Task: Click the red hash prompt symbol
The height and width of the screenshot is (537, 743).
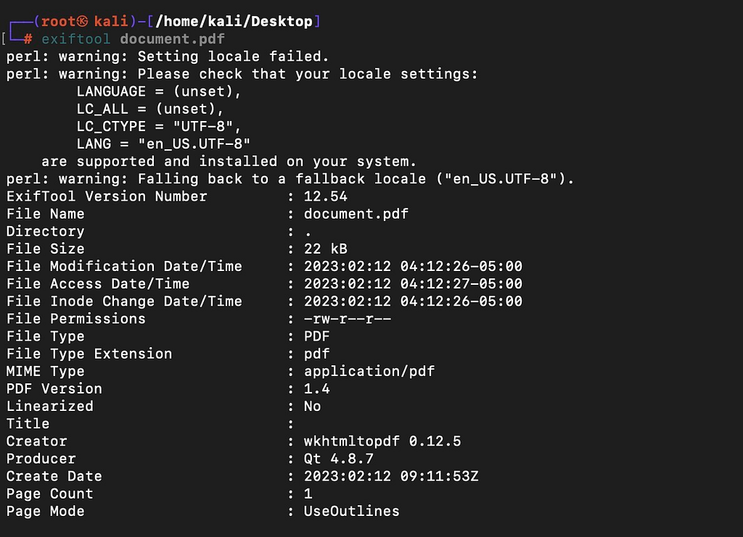Action: [x=28, y=39]
